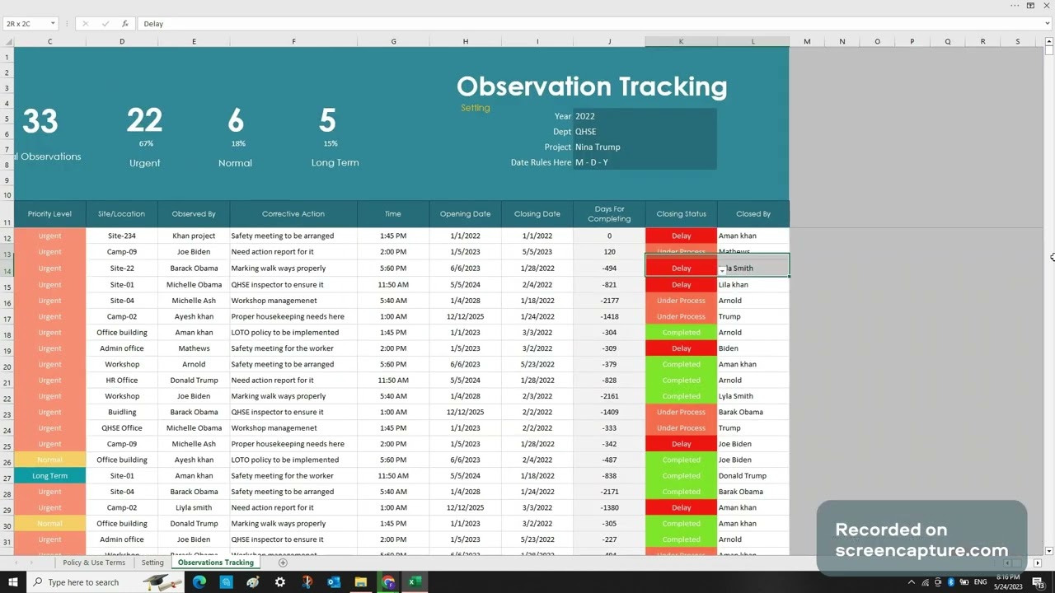
Task: Click the Insert Function fx icon
Action: [124, 24]
